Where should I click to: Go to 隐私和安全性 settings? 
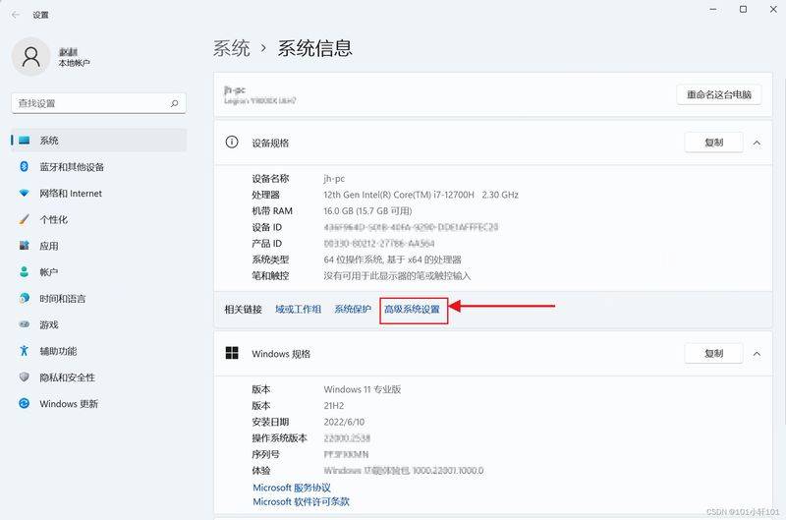[x=99, y=377]
